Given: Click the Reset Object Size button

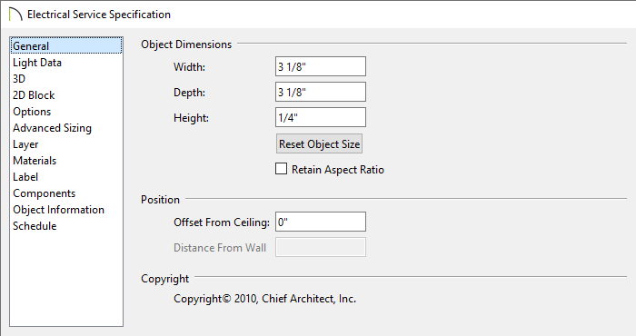Looking at the screenshot, I should tap(319, 143).
